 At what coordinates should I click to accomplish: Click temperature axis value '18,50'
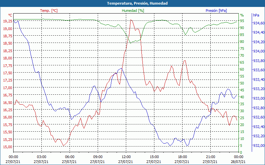coord(8,43)
